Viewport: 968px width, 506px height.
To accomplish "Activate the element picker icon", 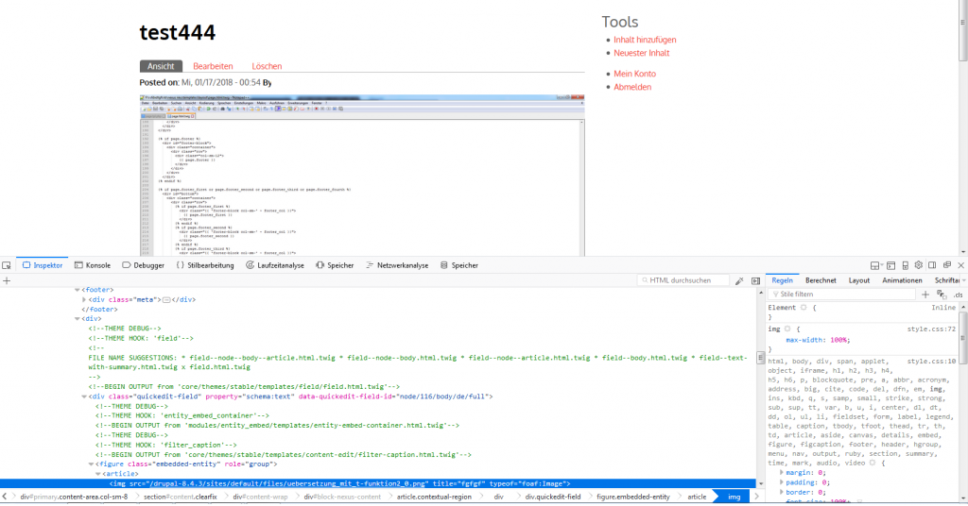I will (8, 266).
